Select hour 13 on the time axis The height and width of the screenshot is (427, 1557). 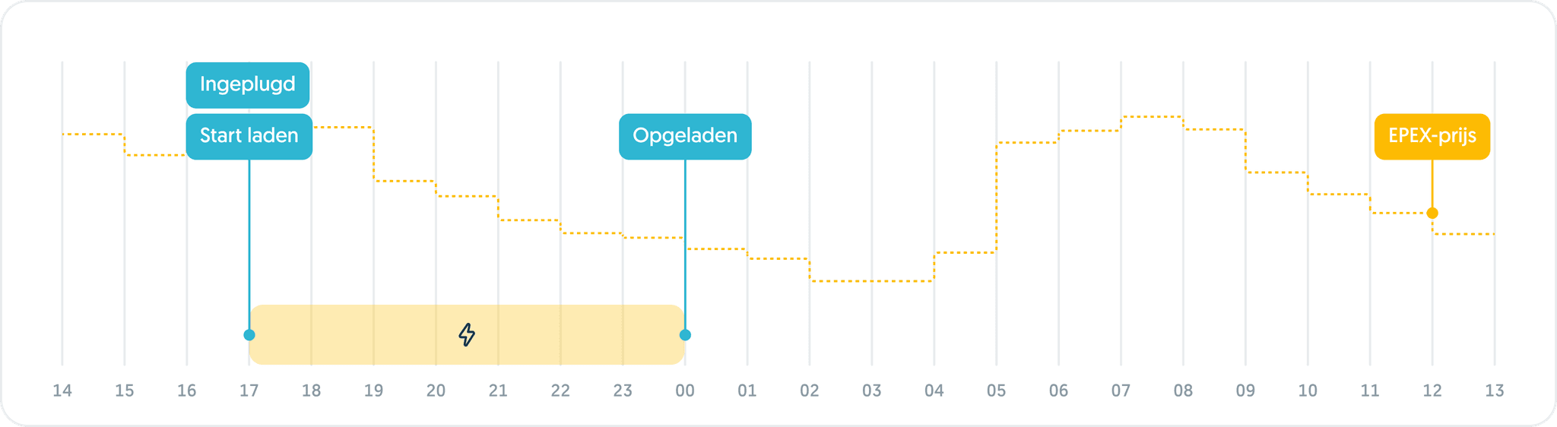tap(1495, 391)
